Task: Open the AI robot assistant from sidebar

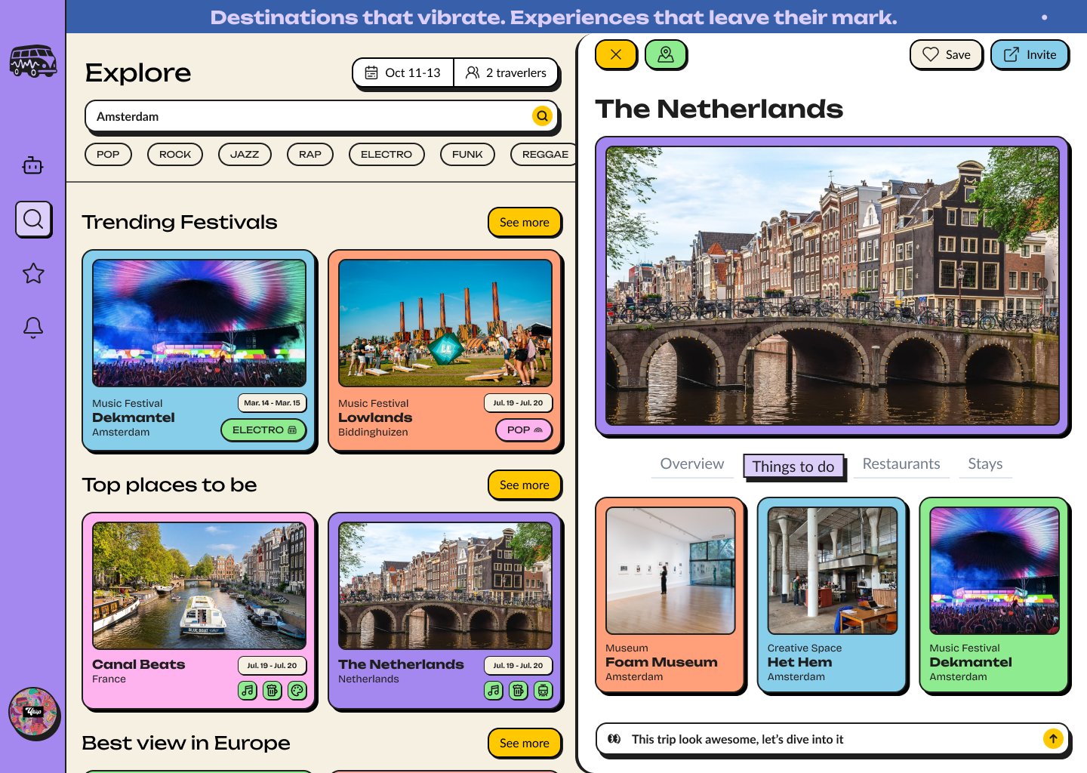Action: click(x=33, y=165)
